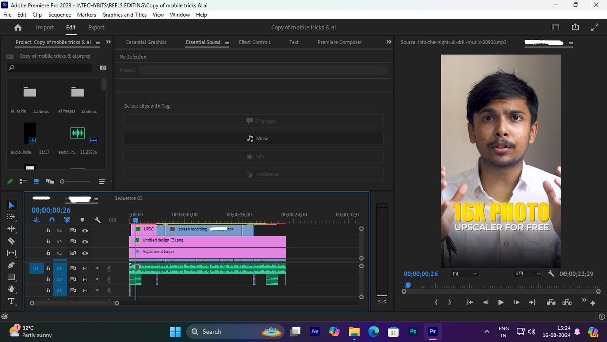Add Marker in timeline header

(82, 220)
